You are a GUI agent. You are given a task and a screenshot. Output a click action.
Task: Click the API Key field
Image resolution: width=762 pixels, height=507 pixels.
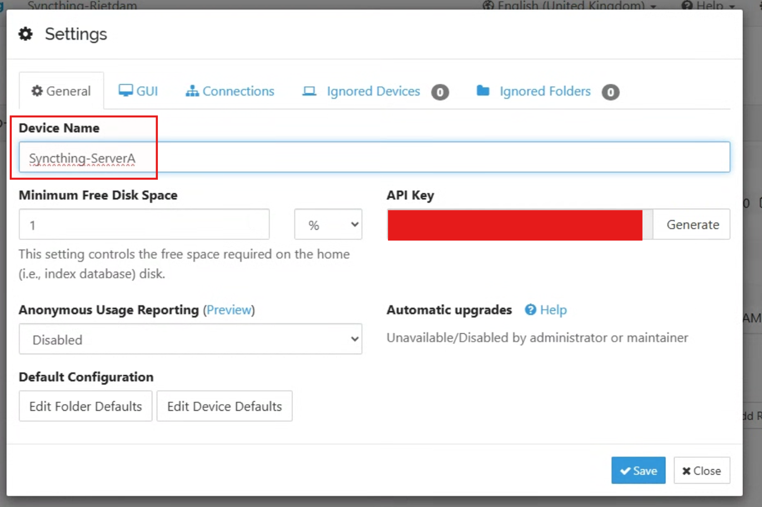[520, 224]
